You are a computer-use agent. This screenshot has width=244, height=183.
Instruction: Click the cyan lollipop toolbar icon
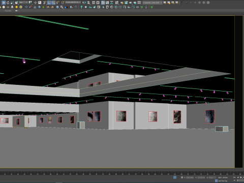[81, 7]
